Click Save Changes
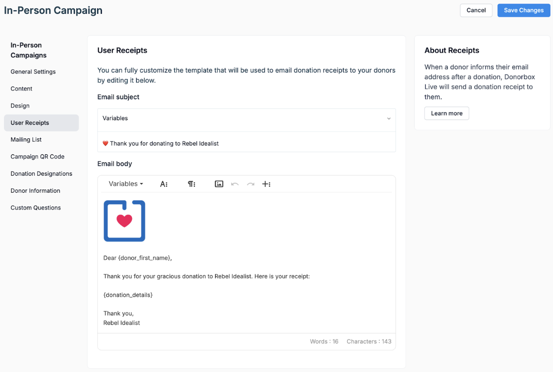Viewport: 553px width, 372px height. click(x=524, y=10)
